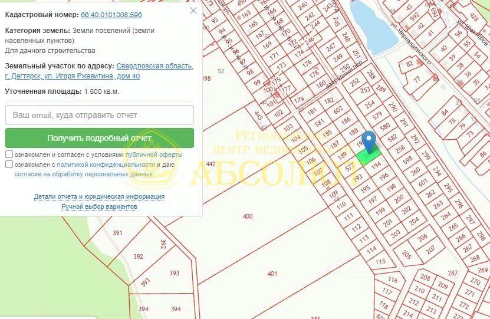This screenshot has width=490, height=319.
Task: Select parcel 103 on the map
Action: click(x=288, y=126)
